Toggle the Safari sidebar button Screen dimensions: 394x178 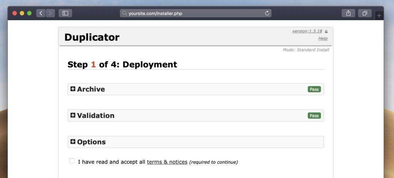(65, 13)
